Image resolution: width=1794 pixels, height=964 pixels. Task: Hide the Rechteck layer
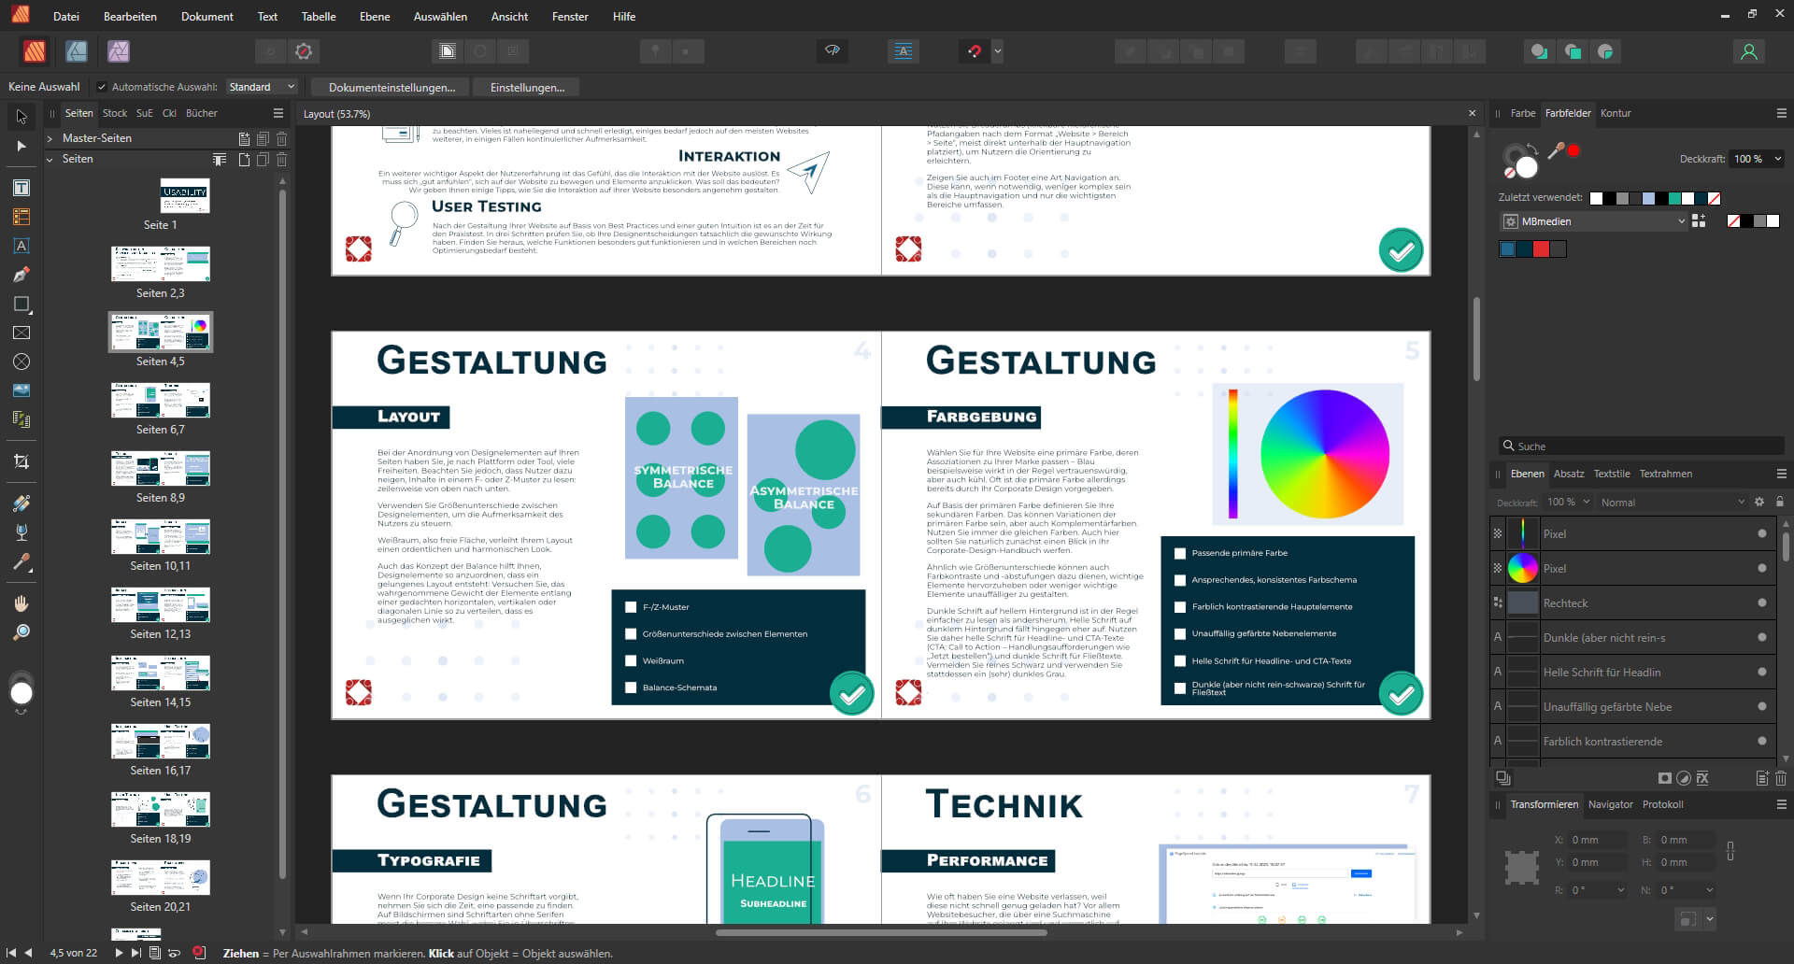[1761, 603]
